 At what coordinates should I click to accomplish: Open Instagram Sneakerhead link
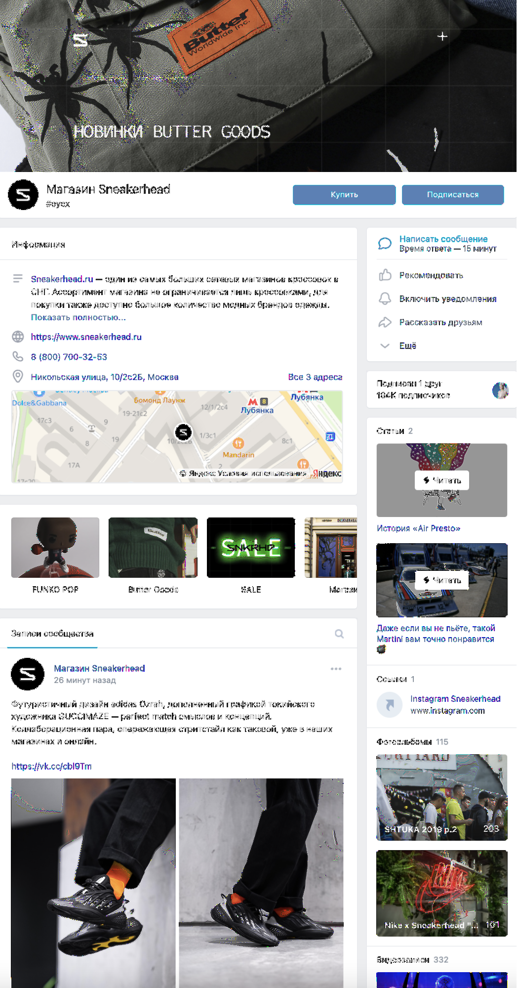pyautogui.click(x=455, y=699)
